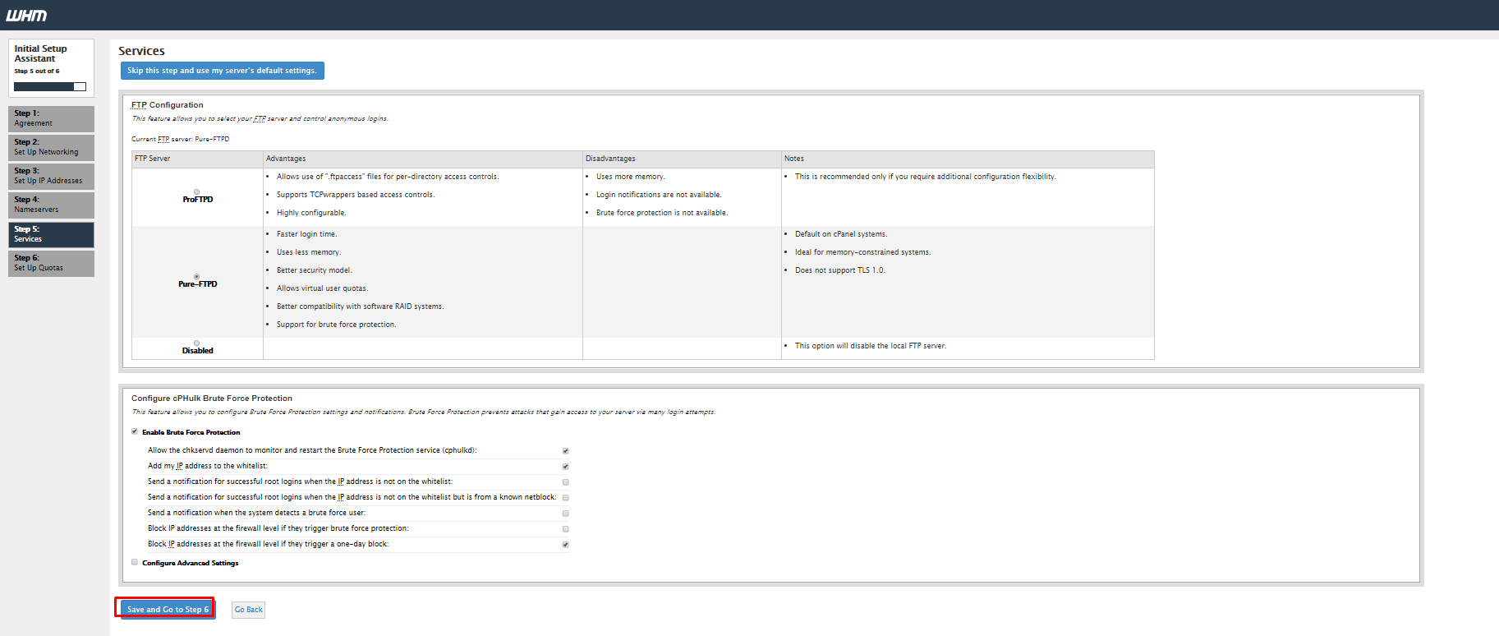Toggle Enable Brute Force Protection checkbox
This screenshot has width=1499, height=636.
(x=135, y=431)
